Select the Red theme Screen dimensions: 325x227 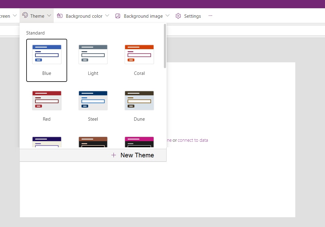tap(46, 100)
